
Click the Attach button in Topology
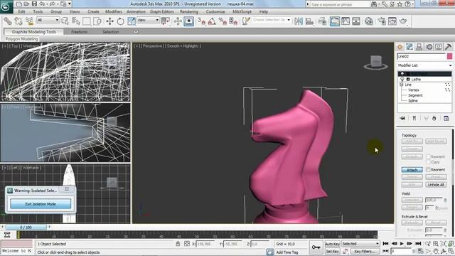pos(412,169)
